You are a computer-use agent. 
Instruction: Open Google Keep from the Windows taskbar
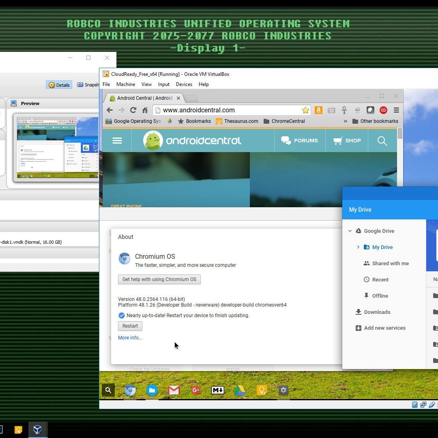[18, 429]
